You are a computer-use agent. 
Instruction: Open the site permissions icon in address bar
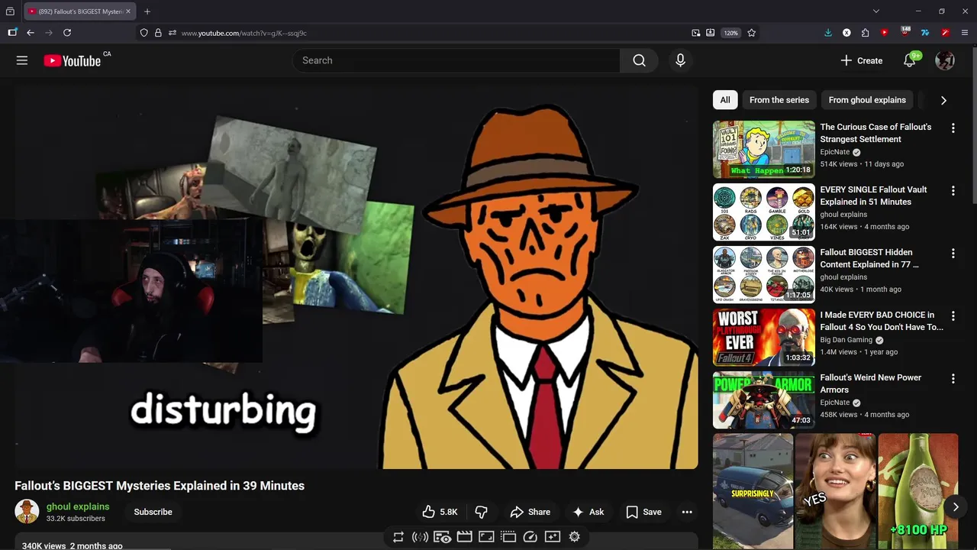tap(173, 33)
